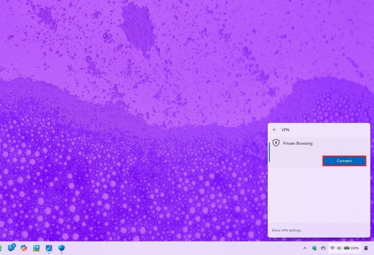Open the blue shield app on taskbar
The image size is (374, 255).
62,248
